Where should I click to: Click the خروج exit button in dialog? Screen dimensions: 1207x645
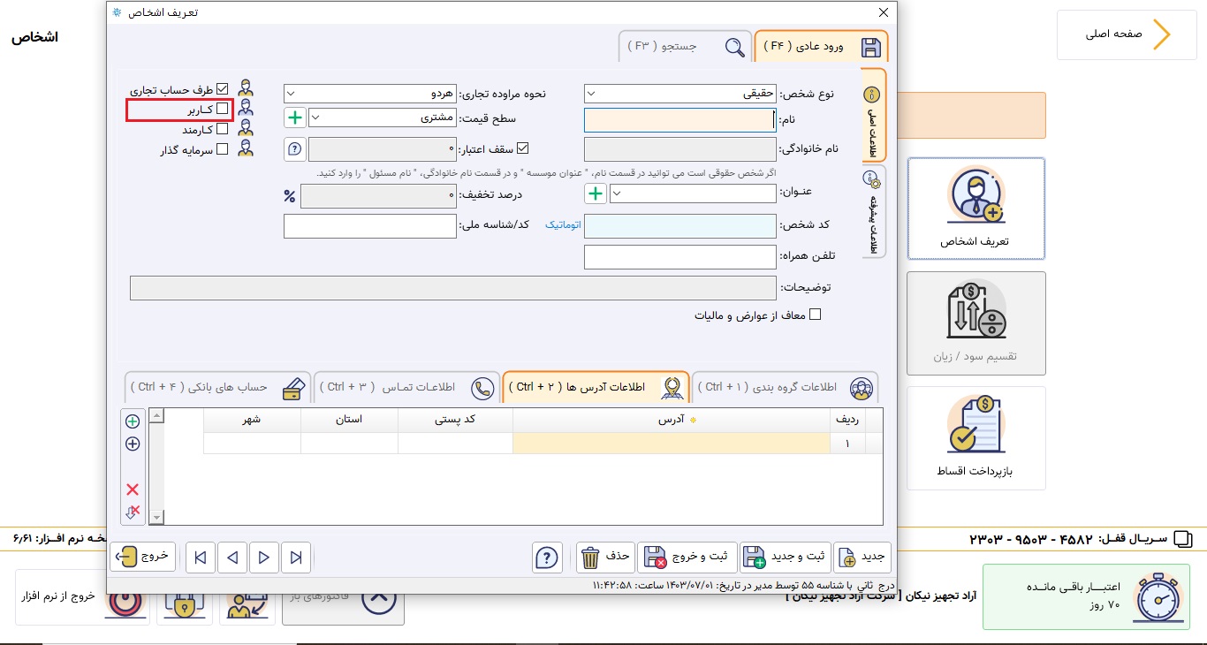143,557
